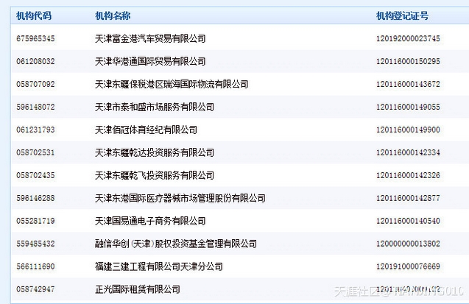This screenshot has height=304, width=469.
Task: Select 天津富金港汽车贸易有限公司 company name
Action: click(150, 38)
